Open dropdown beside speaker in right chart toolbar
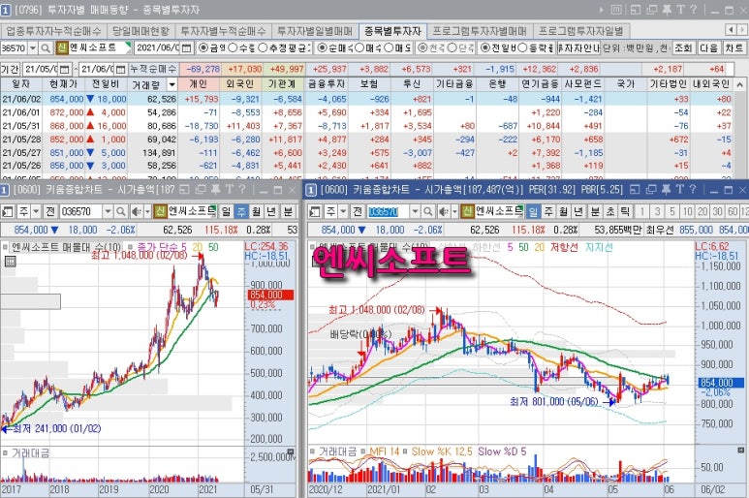Screen dimensions: 749x498 tap(454, 211)
